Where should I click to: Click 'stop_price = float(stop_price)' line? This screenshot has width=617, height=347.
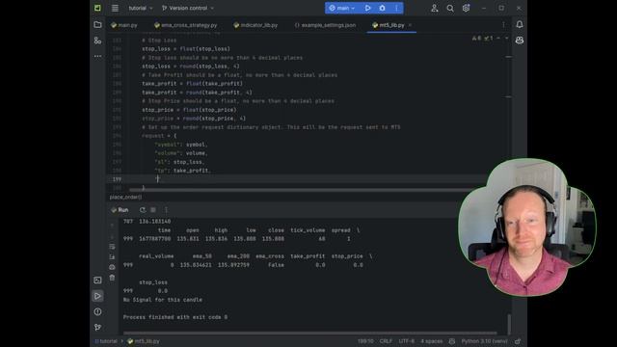[x=189, y=110]
